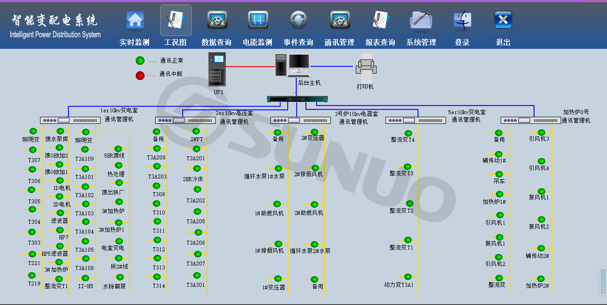Open the 报表查询 document icon

(x=380, y=20)
